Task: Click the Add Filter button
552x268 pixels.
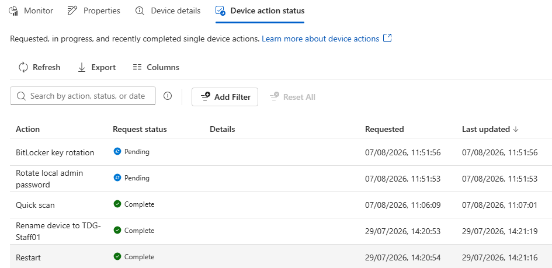Action: click(x=225, y=97)
